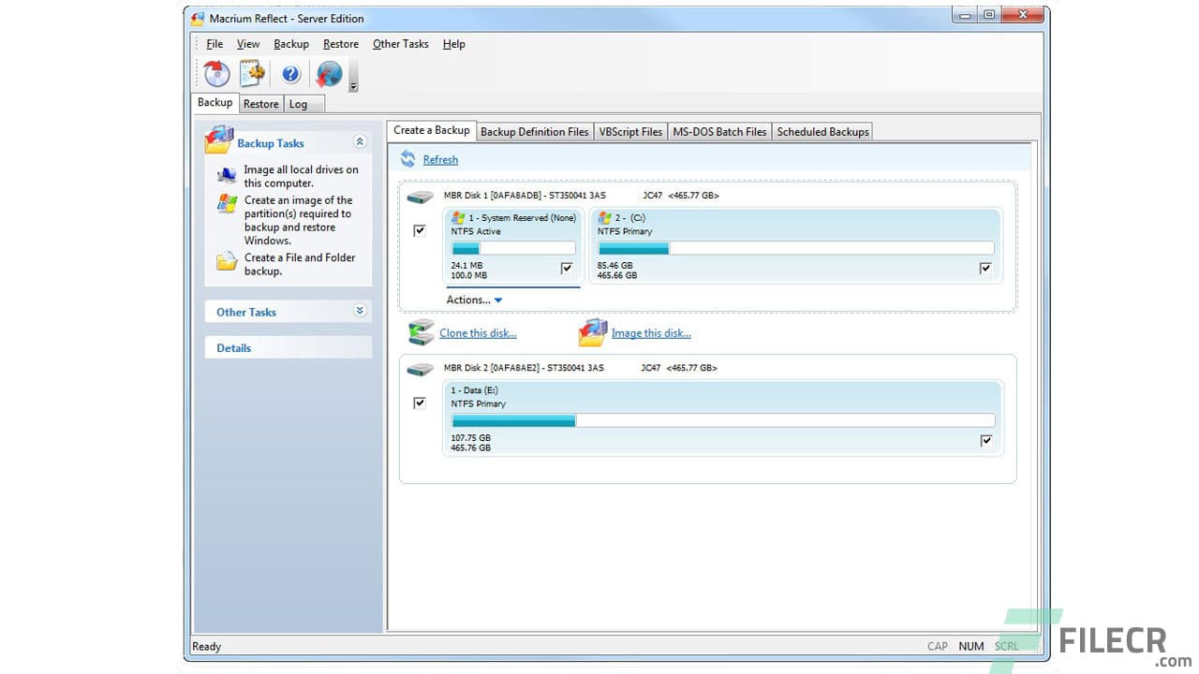Open the backup definition notepad icon
1199x674 pixels.
pos(253,73)
